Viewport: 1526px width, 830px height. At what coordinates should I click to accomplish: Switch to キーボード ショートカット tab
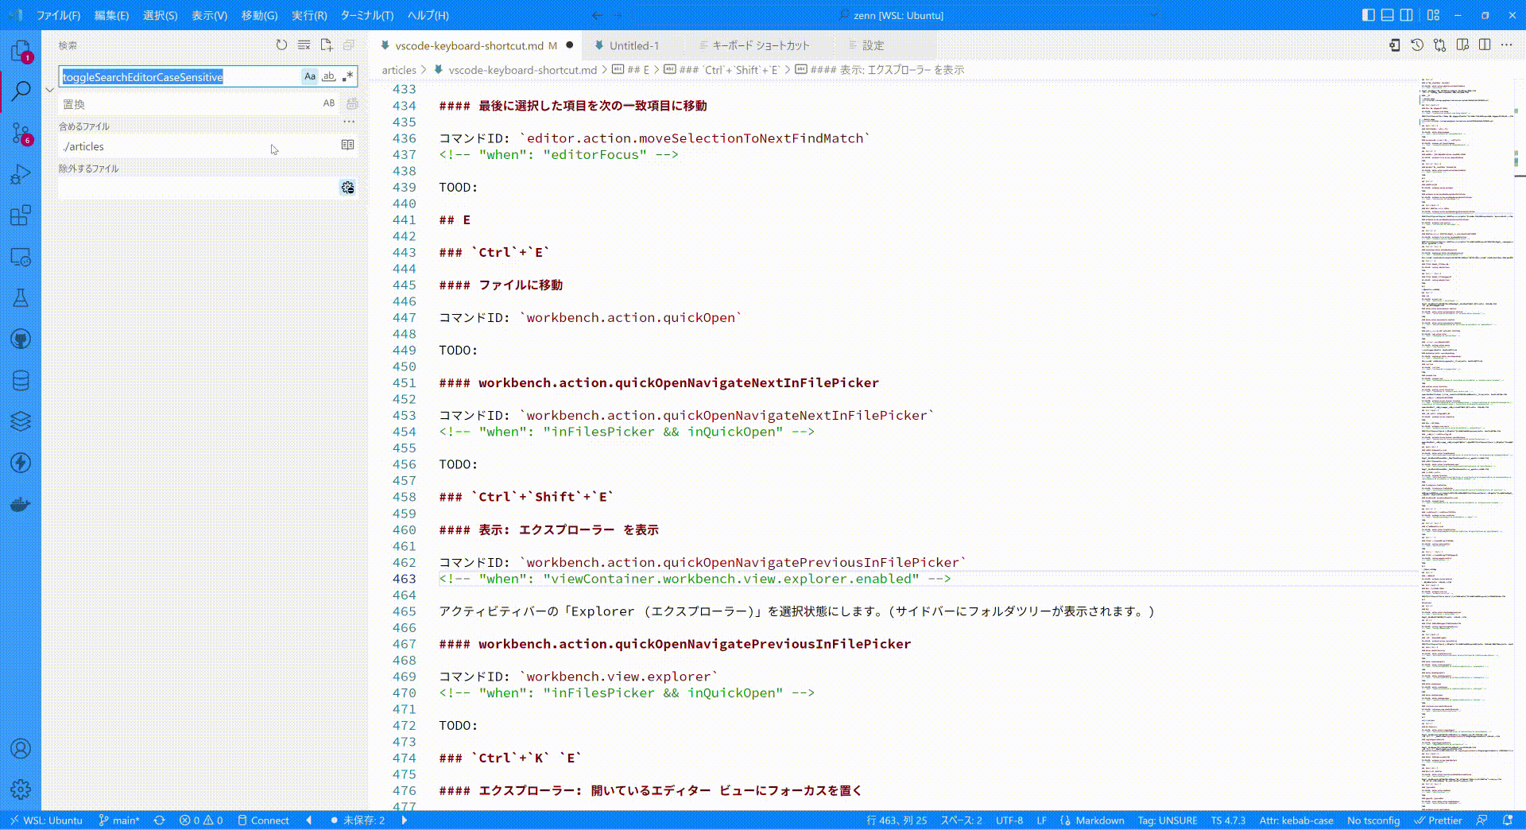[761, 45]
